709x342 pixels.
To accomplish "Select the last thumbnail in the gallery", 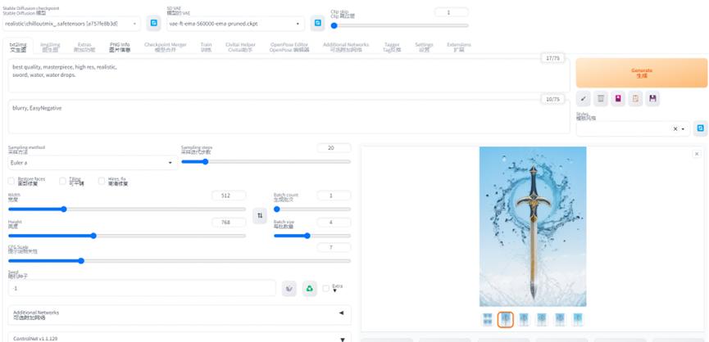I will [x=577, y=319].
